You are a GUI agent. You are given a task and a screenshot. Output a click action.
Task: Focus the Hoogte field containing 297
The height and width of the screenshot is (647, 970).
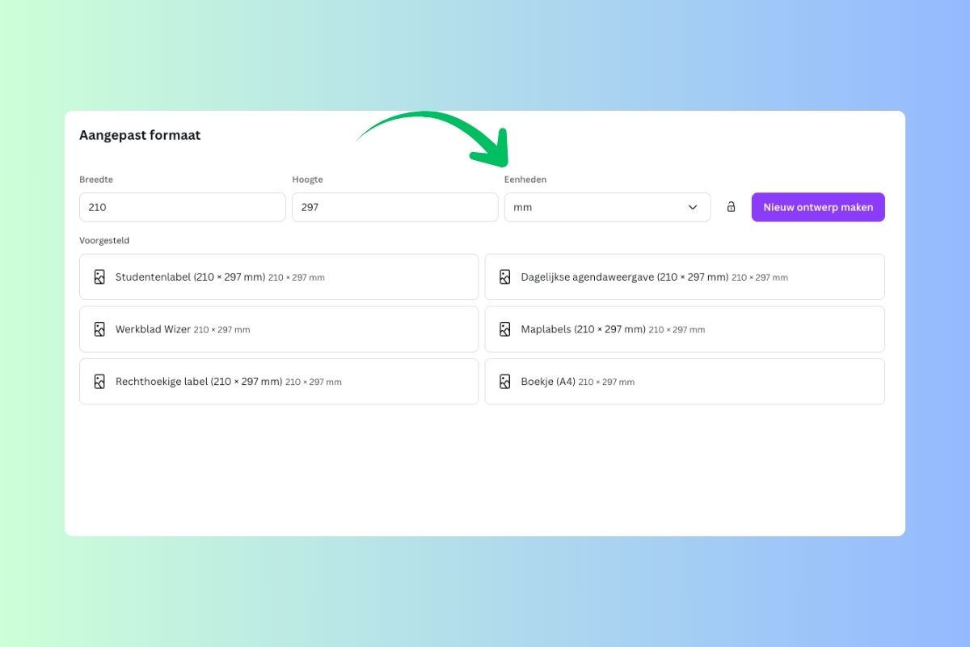[394, 207]
